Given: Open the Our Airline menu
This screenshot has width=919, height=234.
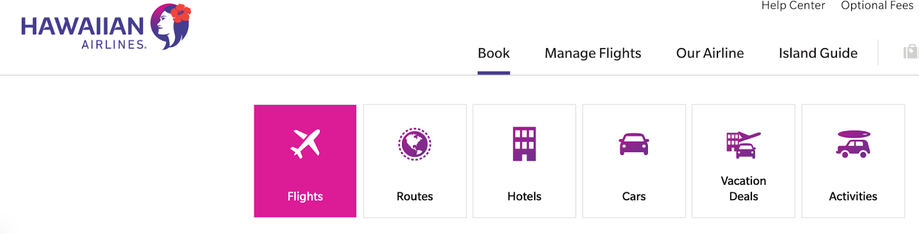Looking at the screenshot, I should (710, 53).
